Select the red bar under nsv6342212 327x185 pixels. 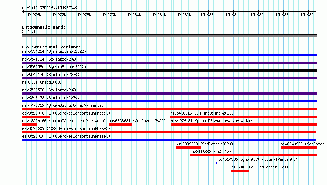coord(240,171)
